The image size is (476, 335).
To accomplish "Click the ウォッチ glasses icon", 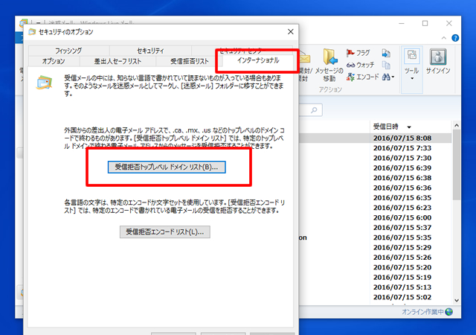I will 350,65.
